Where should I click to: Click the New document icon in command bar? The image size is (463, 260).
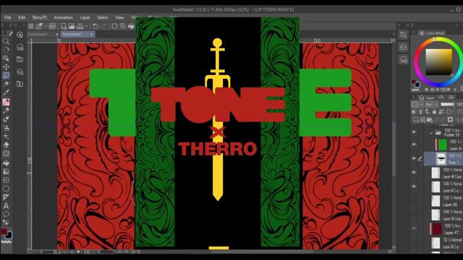pyautogui.click(x=64, y=26)
